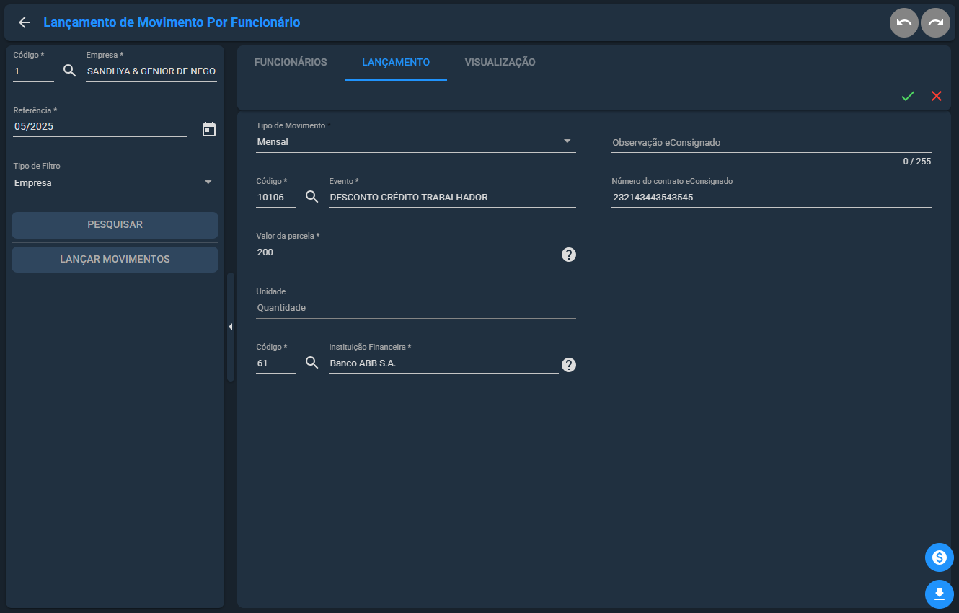The width and height of the screenshot is (959, 613).
Task: Focus the company Código field with value 1
Action: (33, 71)
